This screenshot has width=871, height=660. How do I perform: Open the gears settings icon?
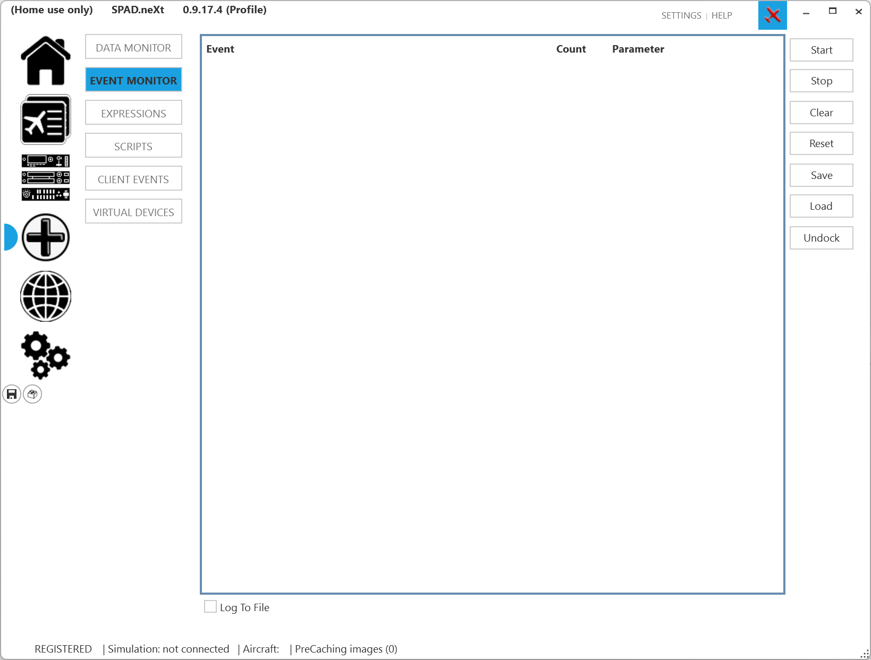pos(46,355)
